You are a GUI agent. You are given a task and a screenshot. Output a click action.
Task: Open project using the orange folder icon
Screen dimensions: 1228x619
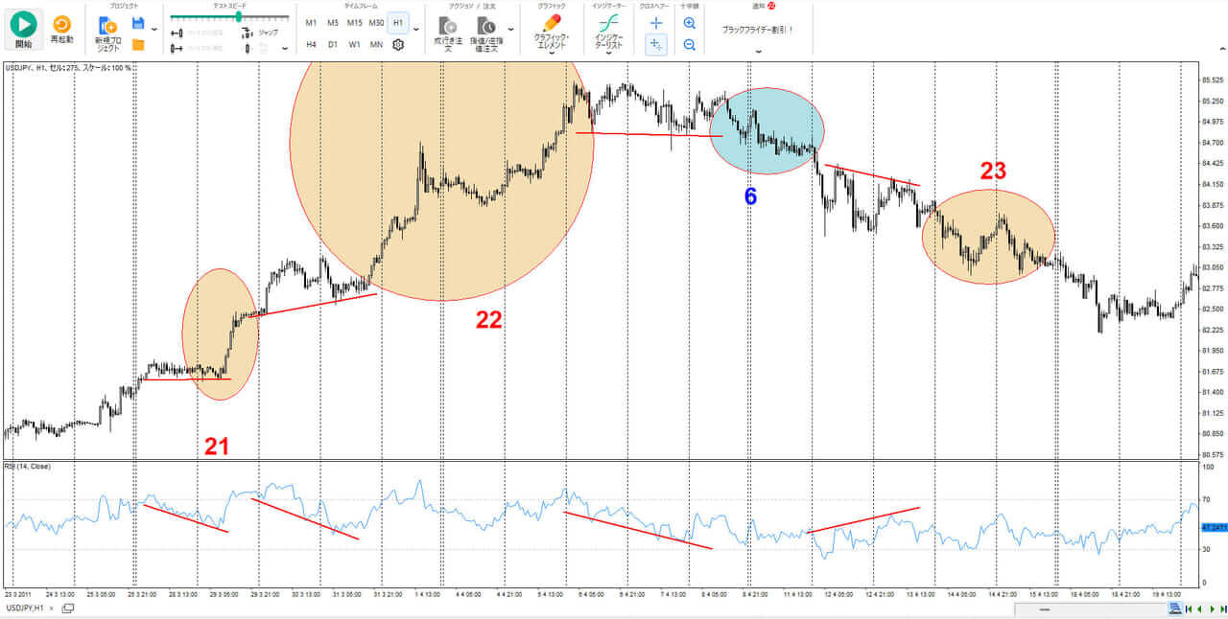(x=138, y=44)
